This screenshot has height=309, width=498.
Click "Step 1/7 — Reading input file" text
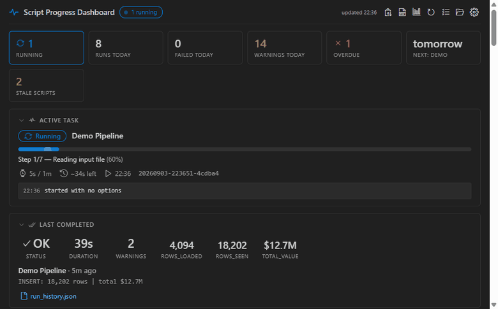point(61,159)
